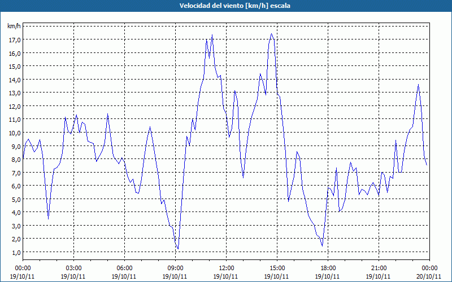Select the 12,0 y-axis value

click(x=15, y=106)
